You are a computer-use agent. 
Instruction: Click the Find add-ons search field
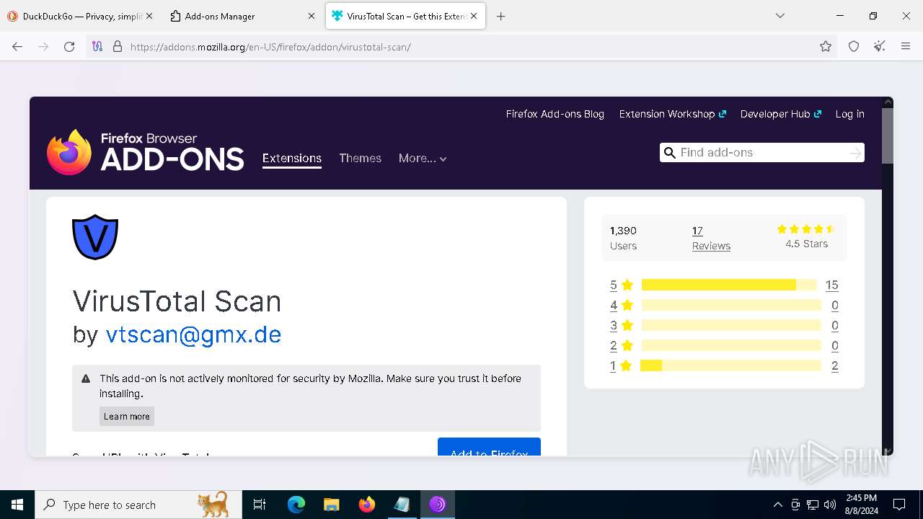coord(761,152)
